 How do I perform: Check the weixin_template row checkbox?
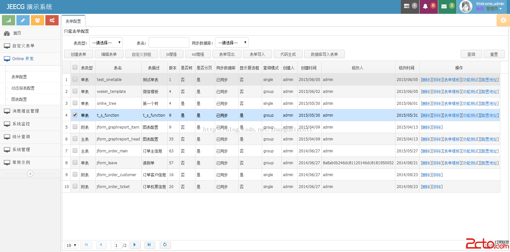pyautogui.click(x=75, y=91)
